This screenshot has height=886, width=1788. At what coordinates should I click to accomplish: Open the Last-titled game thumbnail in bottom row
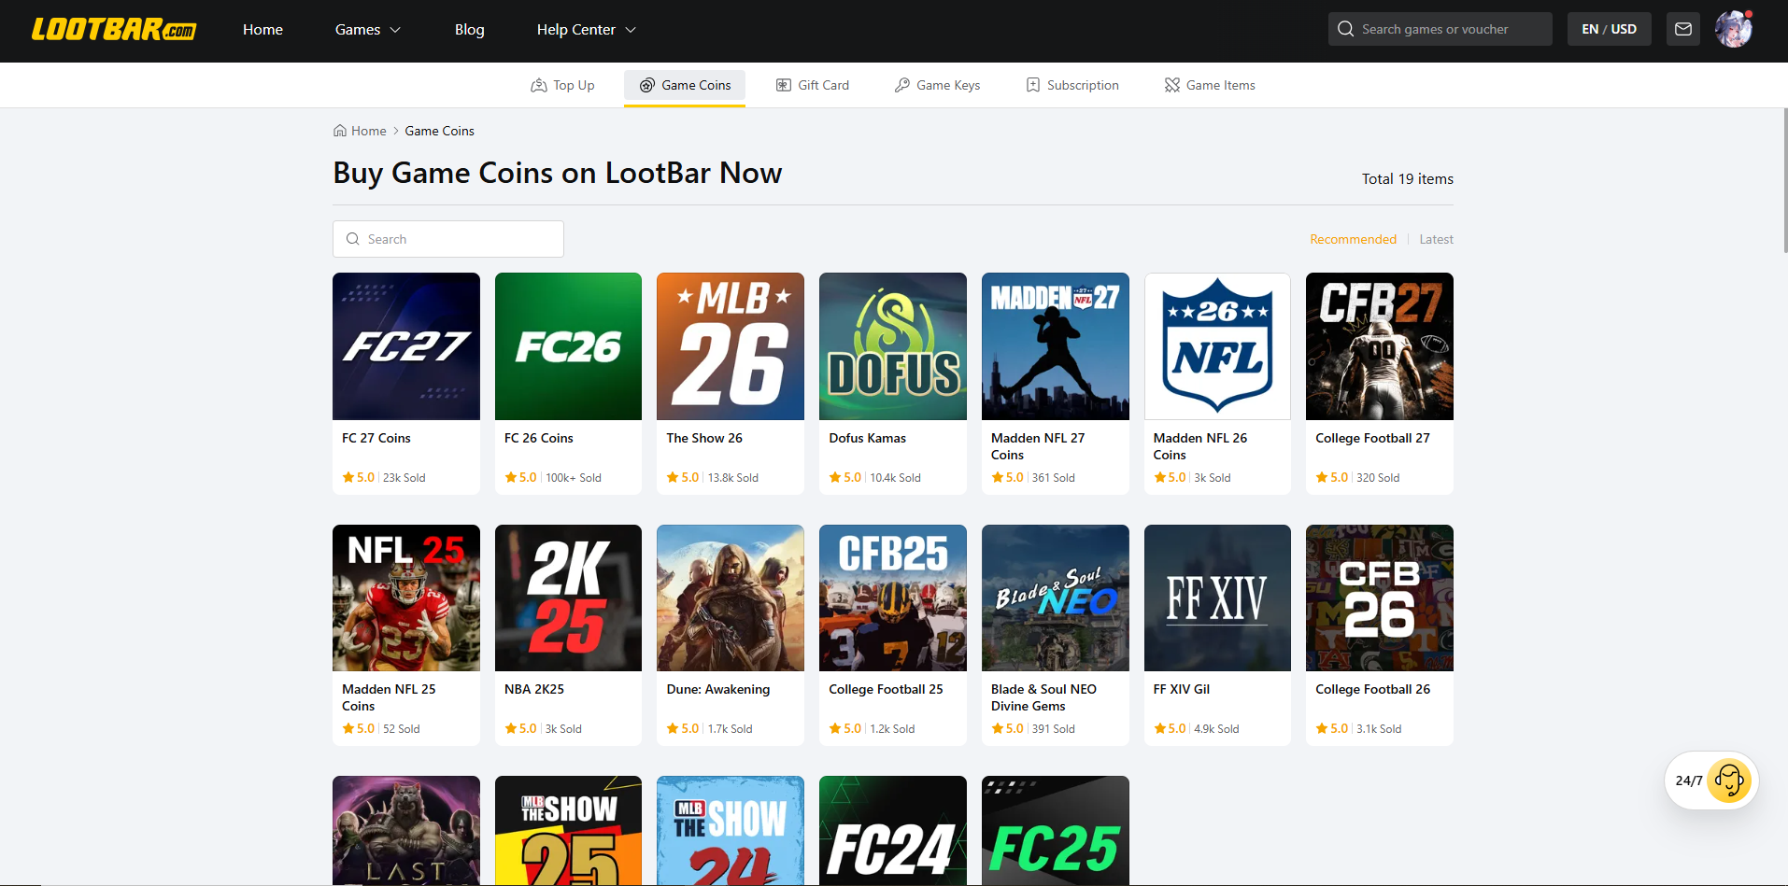coord(406,830)
